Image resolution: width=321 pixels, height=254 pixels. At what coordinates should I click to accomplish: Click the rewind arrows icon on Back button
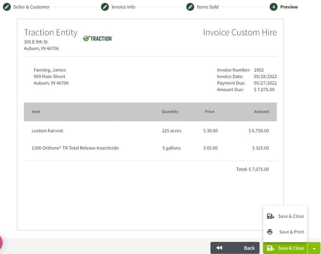[219, 248]
